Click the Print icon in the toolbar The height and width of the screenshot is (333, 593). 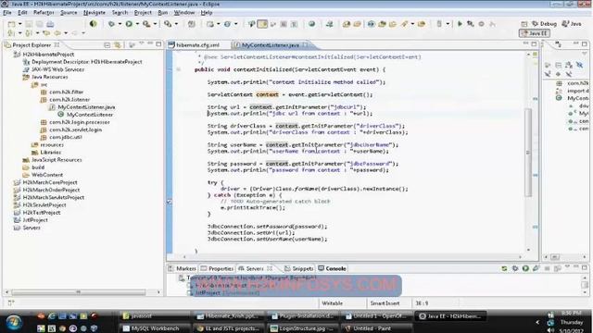tap(50, 24)
